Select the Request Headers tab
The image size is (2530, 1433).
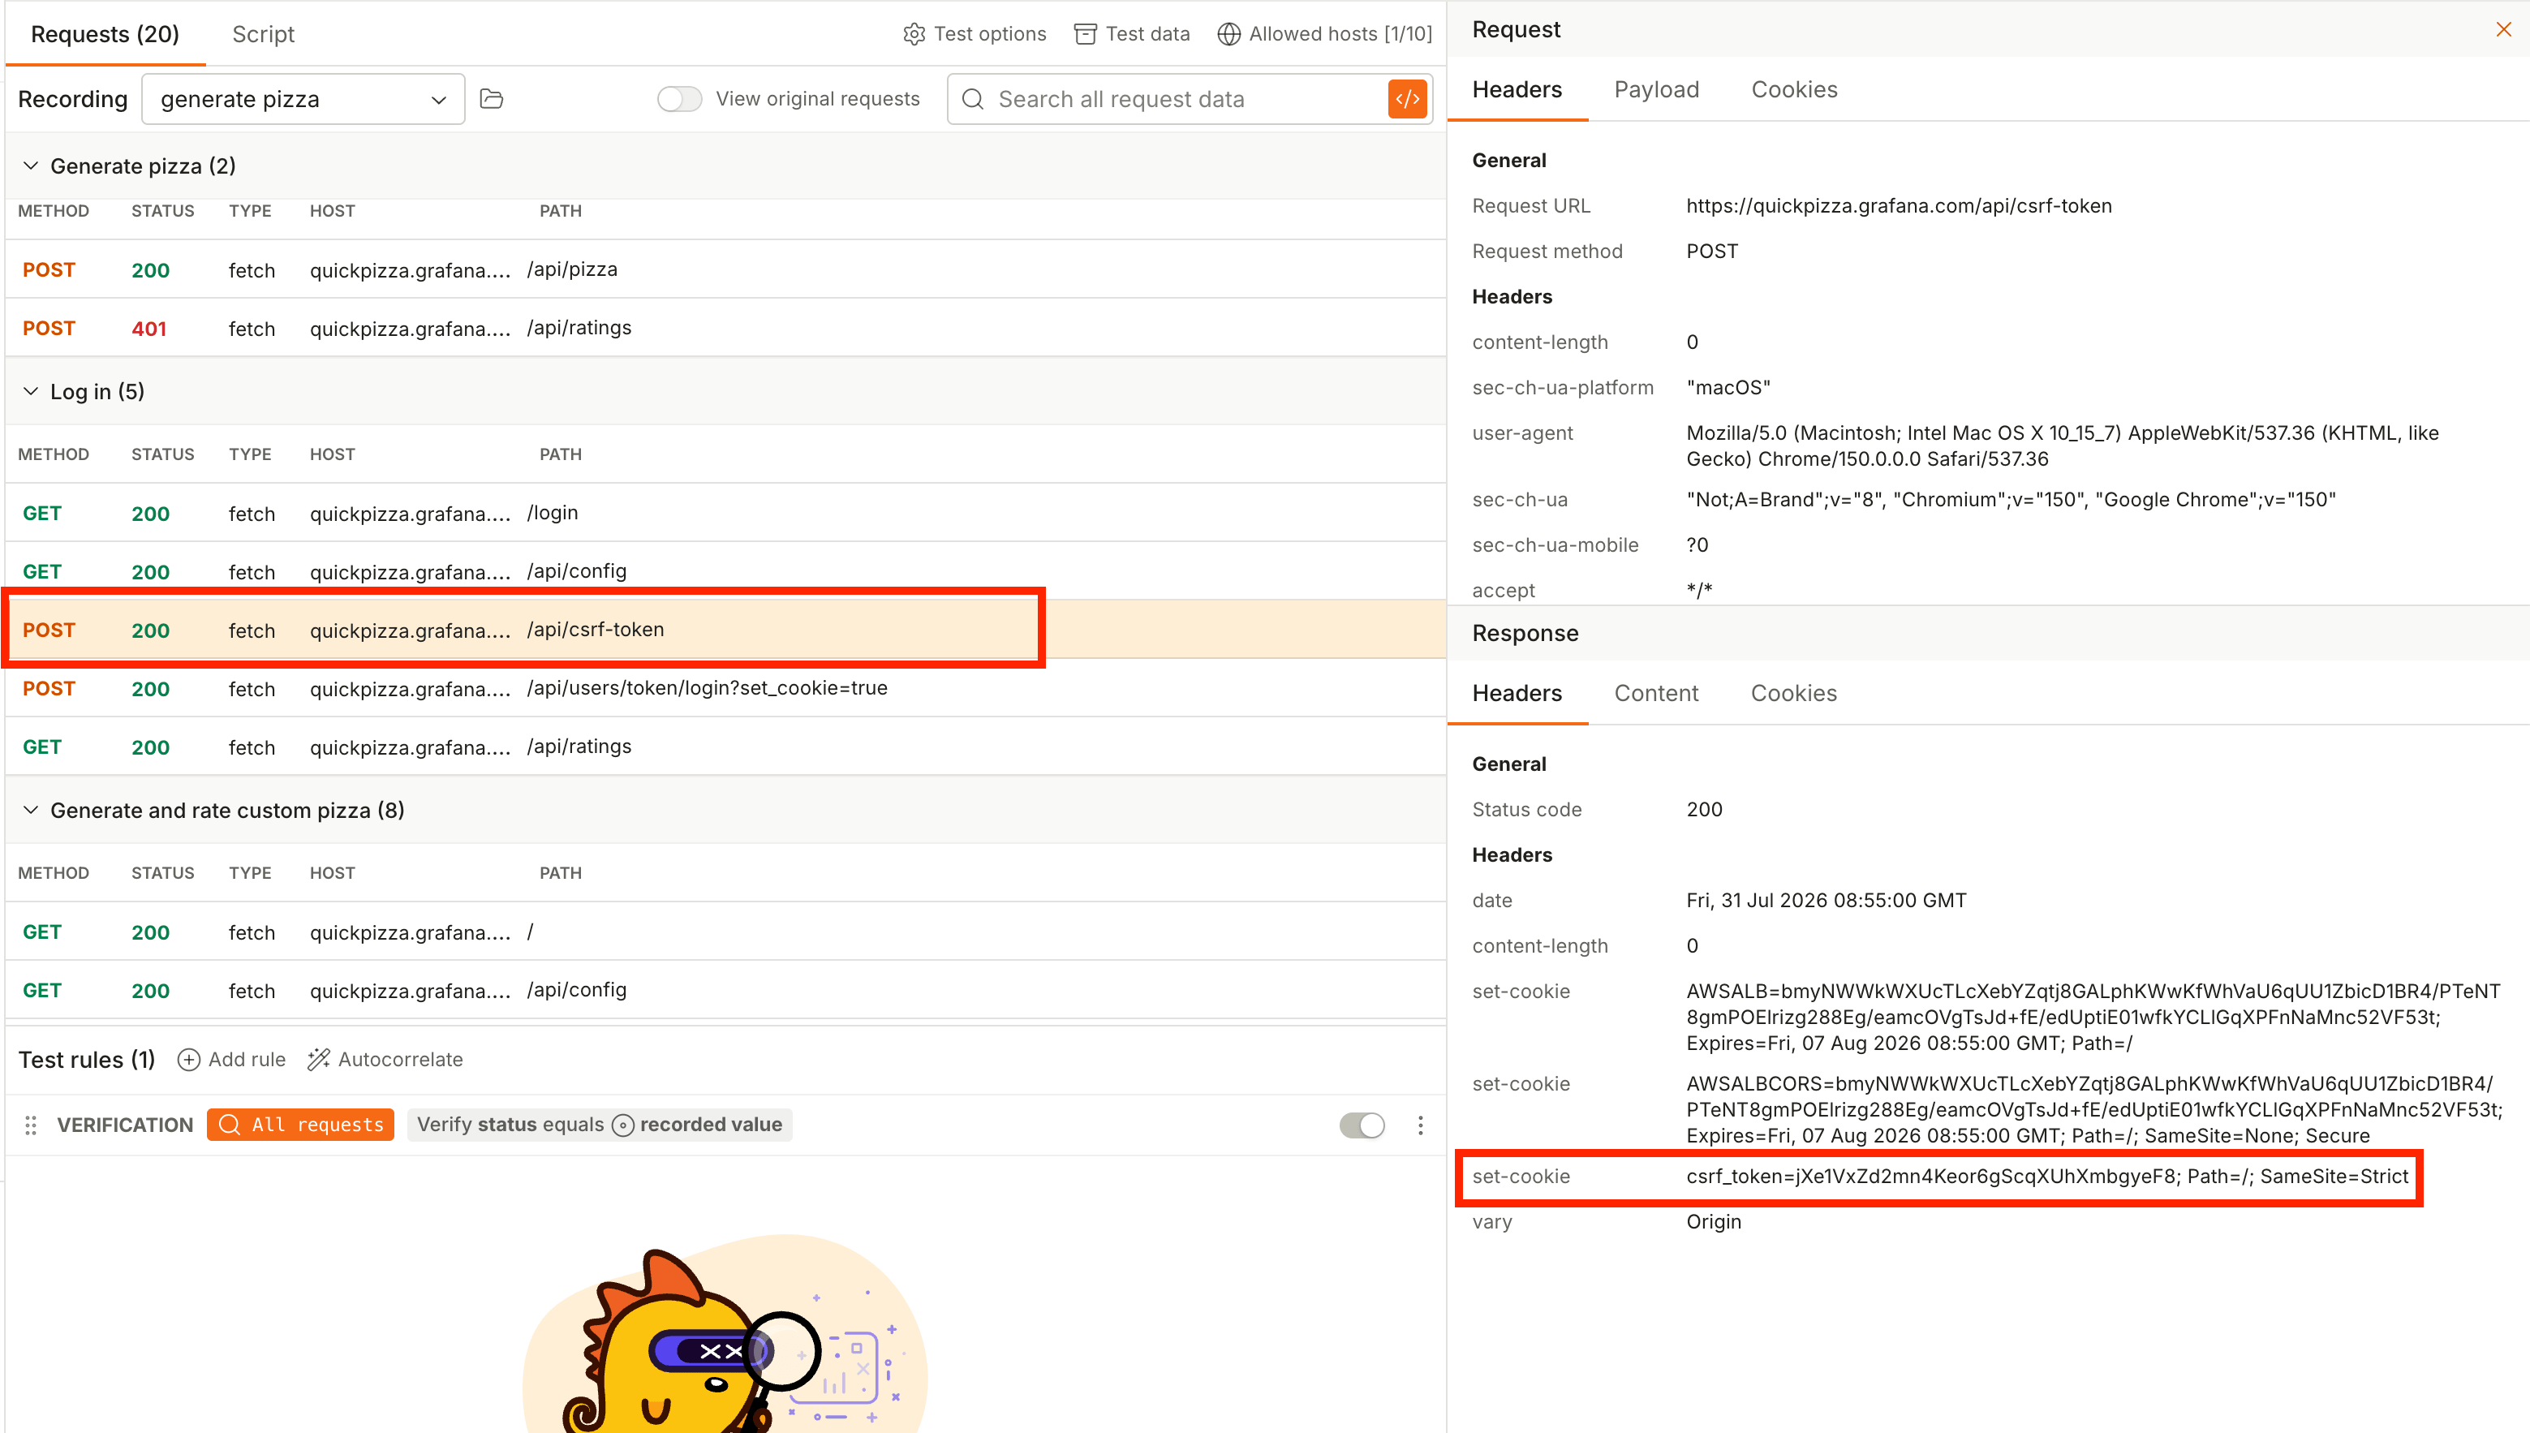pyautogui.click(x=1517, y=89)
